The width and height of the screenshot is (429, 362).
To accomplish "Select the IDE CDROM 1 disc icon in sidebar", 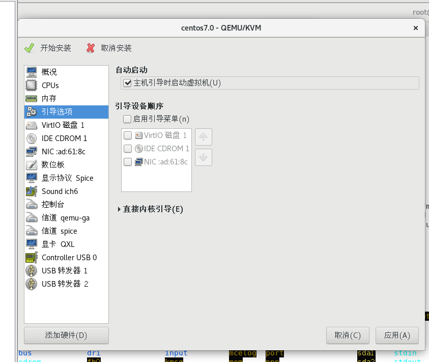I will (32, 138).
